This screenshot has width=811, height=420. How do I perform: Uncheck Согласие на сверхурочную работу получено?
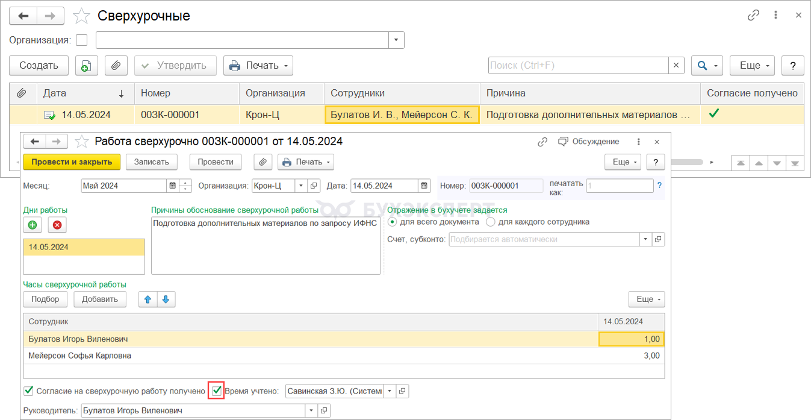[x=28, y=391]
